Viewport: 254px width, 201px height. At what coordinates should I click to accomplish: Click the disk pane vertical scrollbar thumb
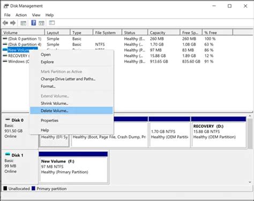click(250, 134)
